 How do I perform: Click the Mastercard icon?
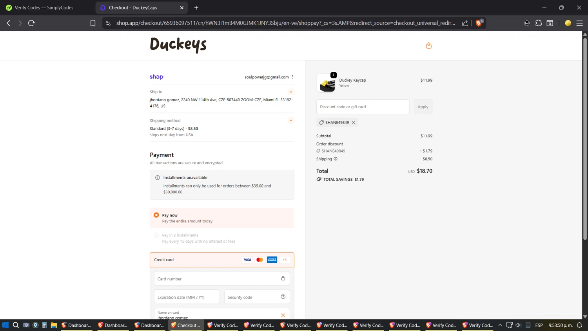(260, 260)
